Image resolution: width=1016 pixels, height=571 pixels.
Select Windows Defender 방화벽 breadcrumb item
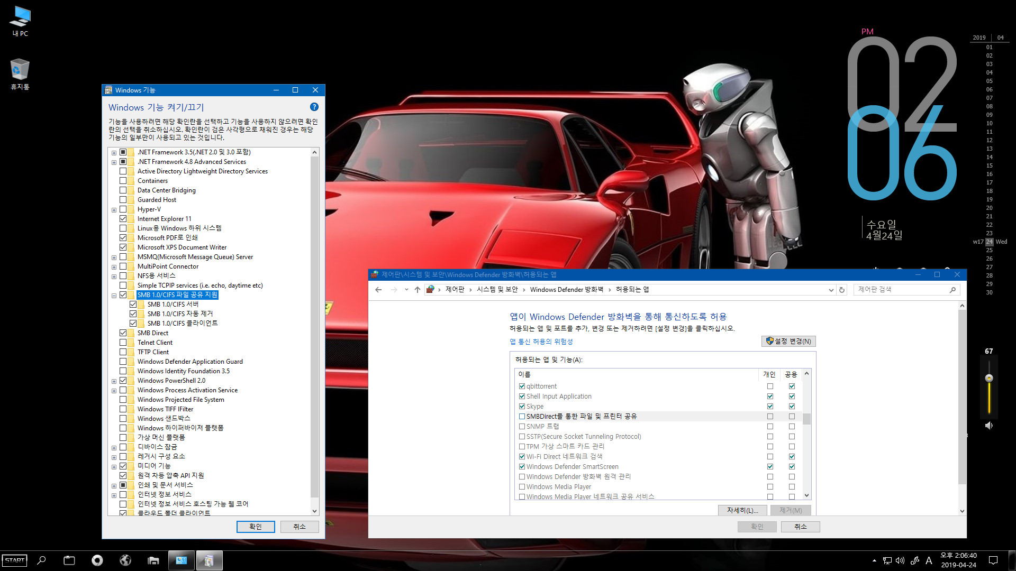[567, 290]
